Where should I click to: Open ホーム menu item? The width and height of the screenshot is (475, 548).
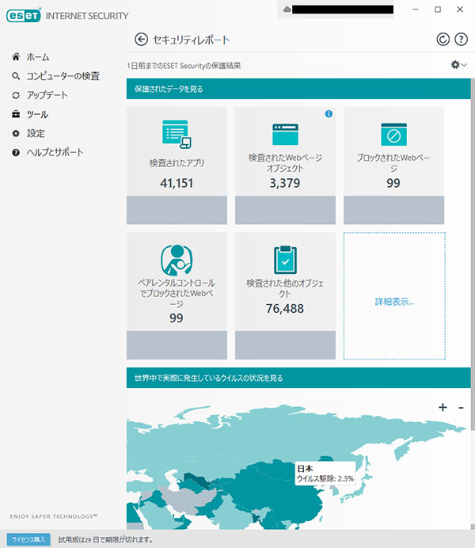(x=38, y=57)
